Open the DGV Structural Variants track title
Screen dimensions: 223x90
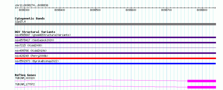point(35,32)
